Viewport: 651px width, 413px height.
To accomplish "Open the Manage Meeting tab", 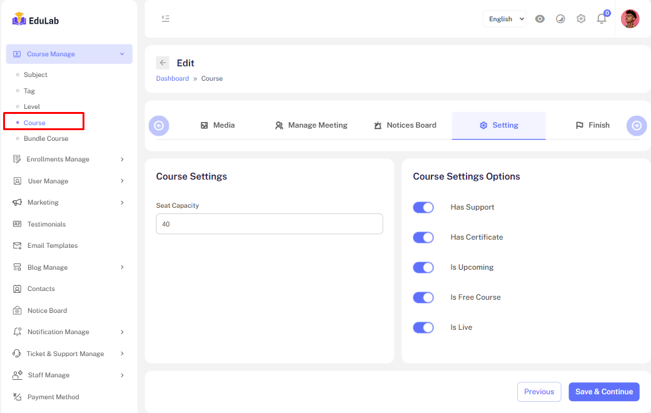I will (311, 125).
